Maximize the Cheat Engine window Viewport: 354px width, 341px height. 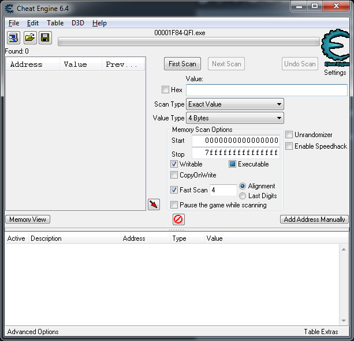(x=315, y=6)
